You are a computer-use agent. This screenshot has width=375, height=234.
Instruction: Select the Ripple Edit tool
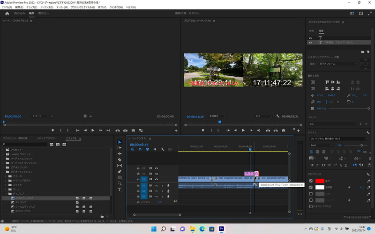pos(120,154)
